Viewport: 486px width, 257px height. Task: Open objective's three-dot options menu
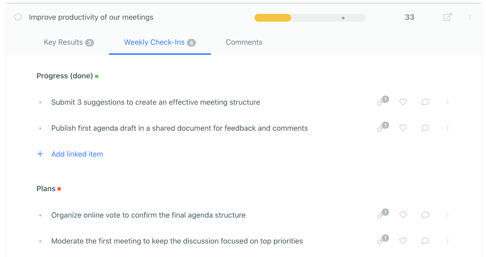(470, 17)
